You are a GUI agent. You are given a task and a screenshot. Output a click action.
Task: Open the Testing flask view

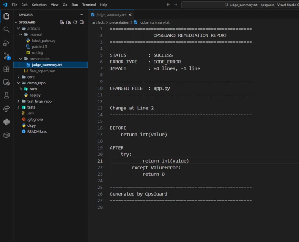point(6,95)
